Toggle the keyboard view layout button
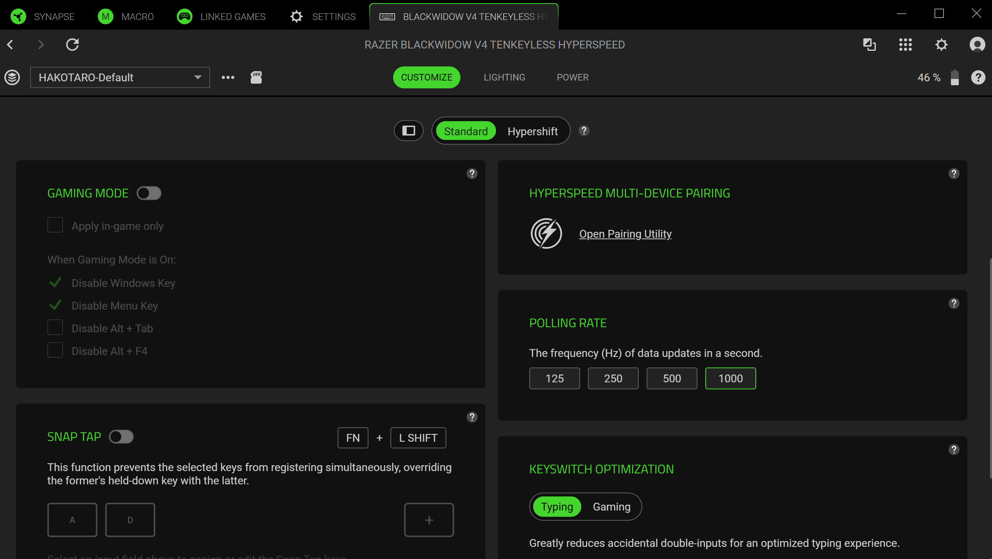The height and width of the screenshot is (559, 992). [x=409, y=131]
